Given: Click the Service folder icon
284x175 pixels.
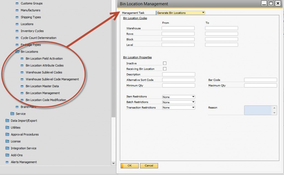Looking at the screenshot, I should click(12, 114).
